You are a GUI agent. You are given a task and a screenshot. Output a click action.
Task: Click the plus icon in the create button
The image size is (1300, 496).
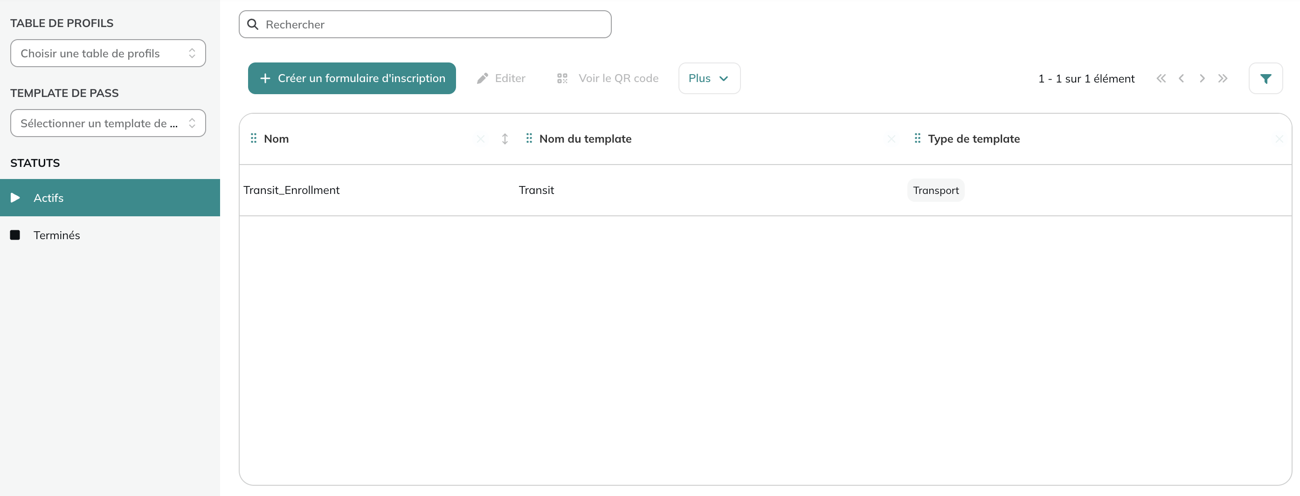[265, 78]
